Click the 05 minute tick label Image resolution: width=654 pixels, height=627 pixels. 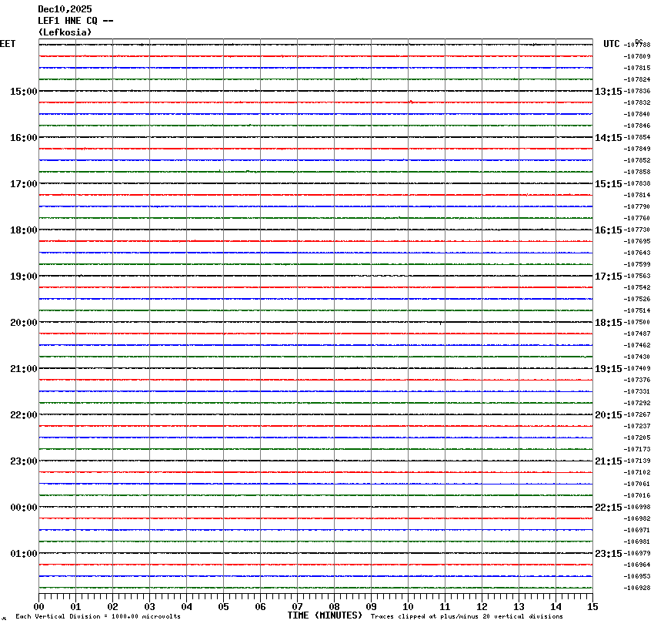point(223,607)
